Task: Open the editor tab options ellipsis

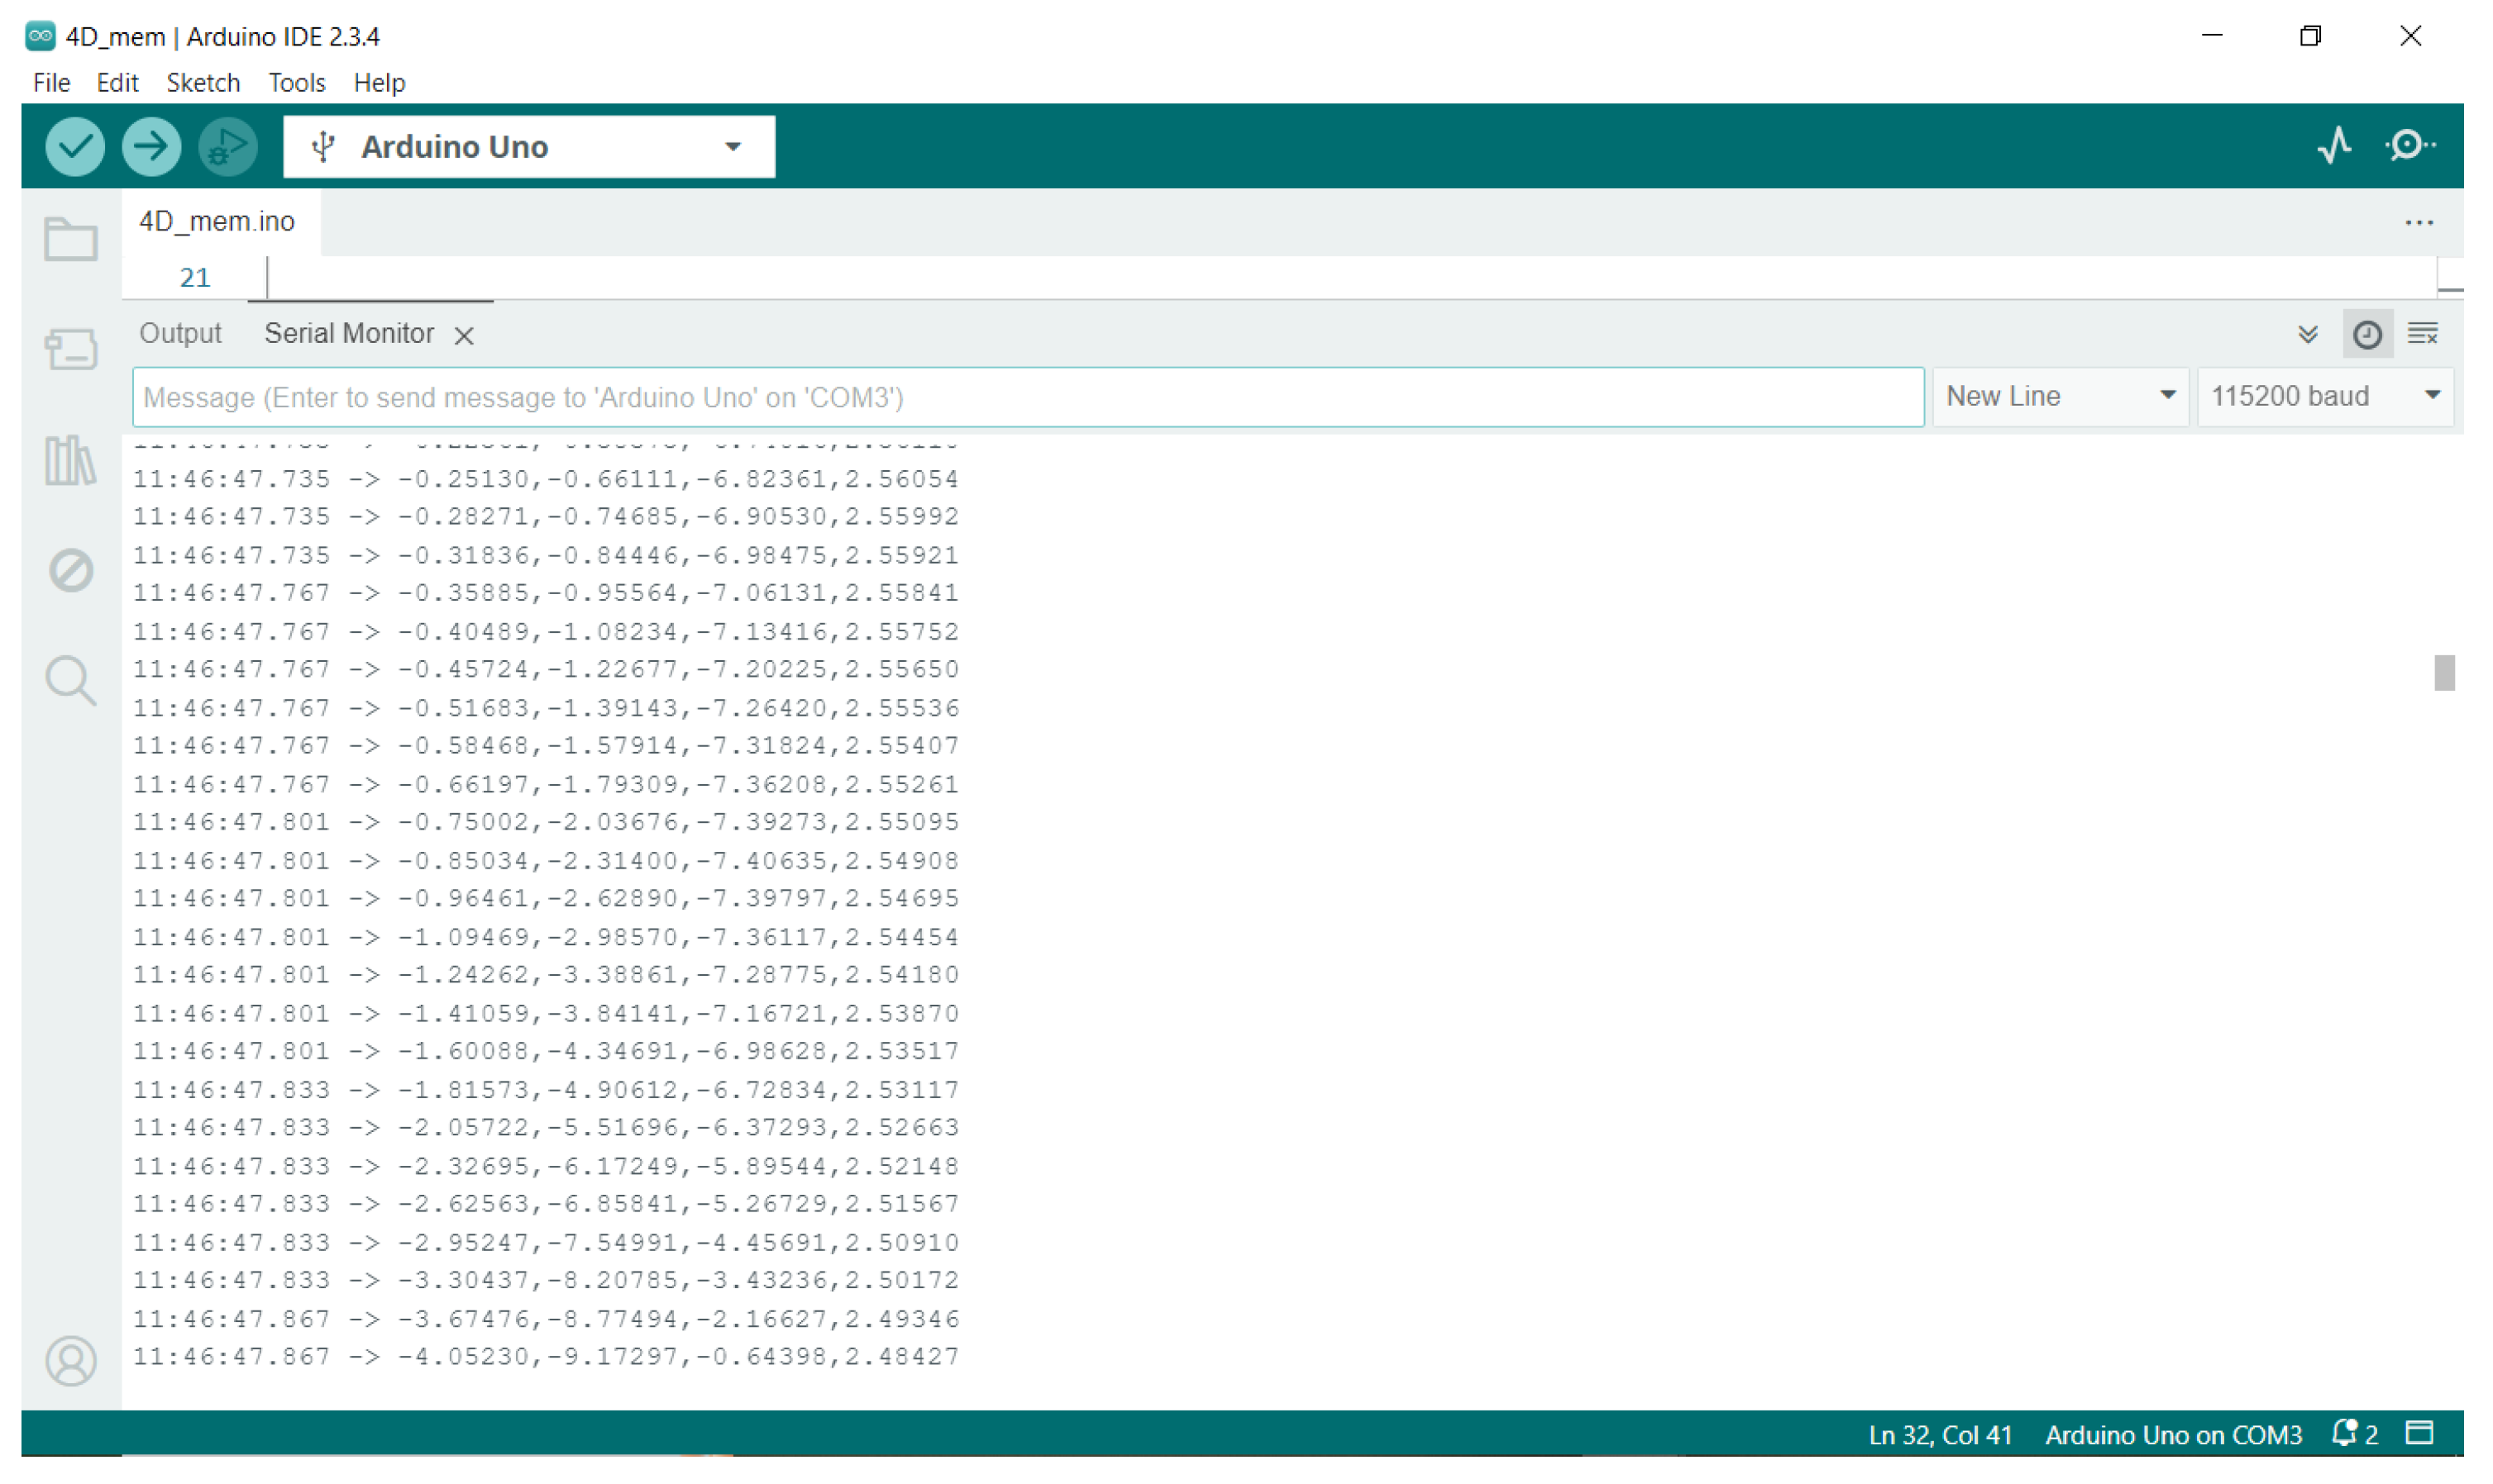Action: [2419, 222]
